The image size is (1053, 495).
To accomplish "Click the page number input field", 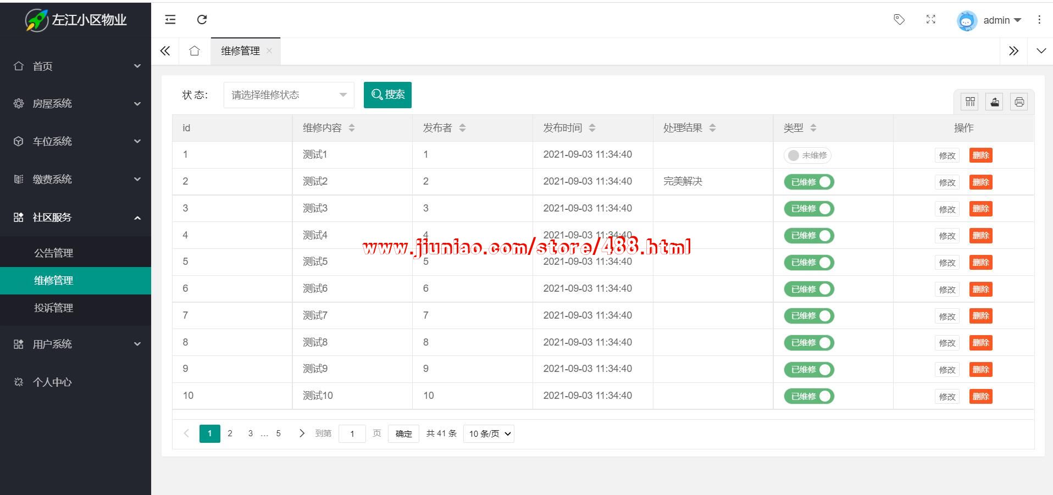I will 352,433.
